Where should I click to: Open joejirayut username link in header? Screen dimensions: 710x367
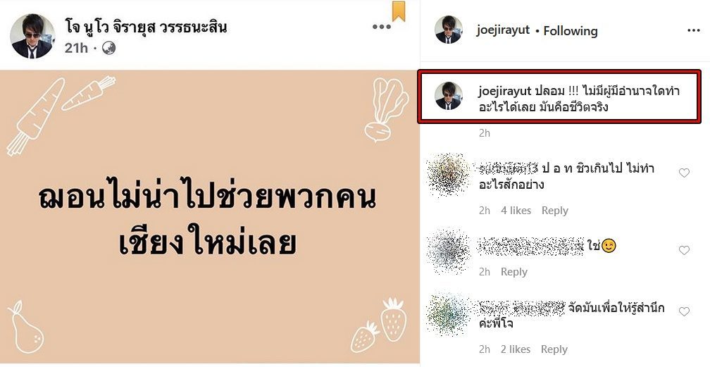[x=503, y=31]
